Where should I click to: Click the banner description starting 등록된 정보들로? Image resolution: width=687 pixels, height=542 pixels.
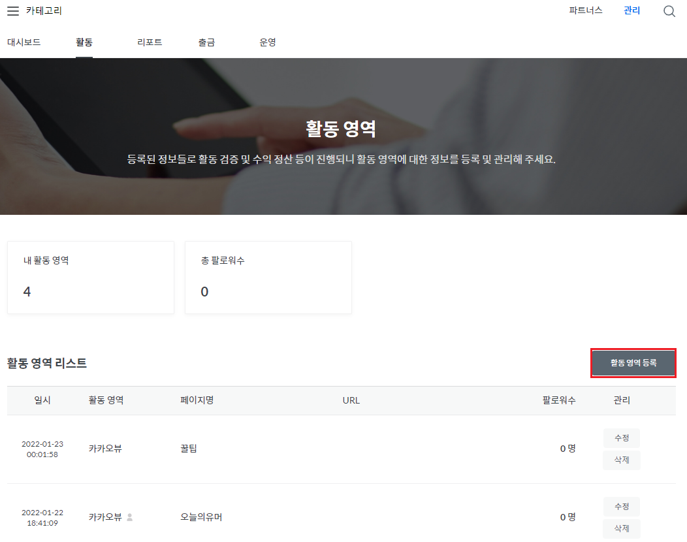tap(342, 159)
